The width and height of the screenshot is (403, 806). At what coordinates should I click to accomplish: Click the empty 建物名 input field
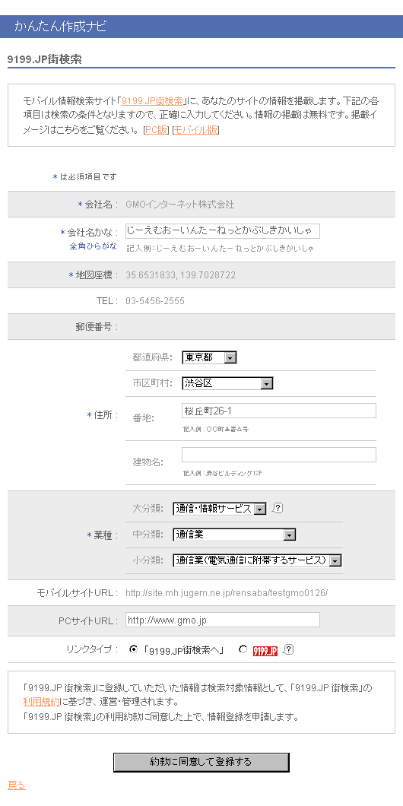tap(278, 455)
